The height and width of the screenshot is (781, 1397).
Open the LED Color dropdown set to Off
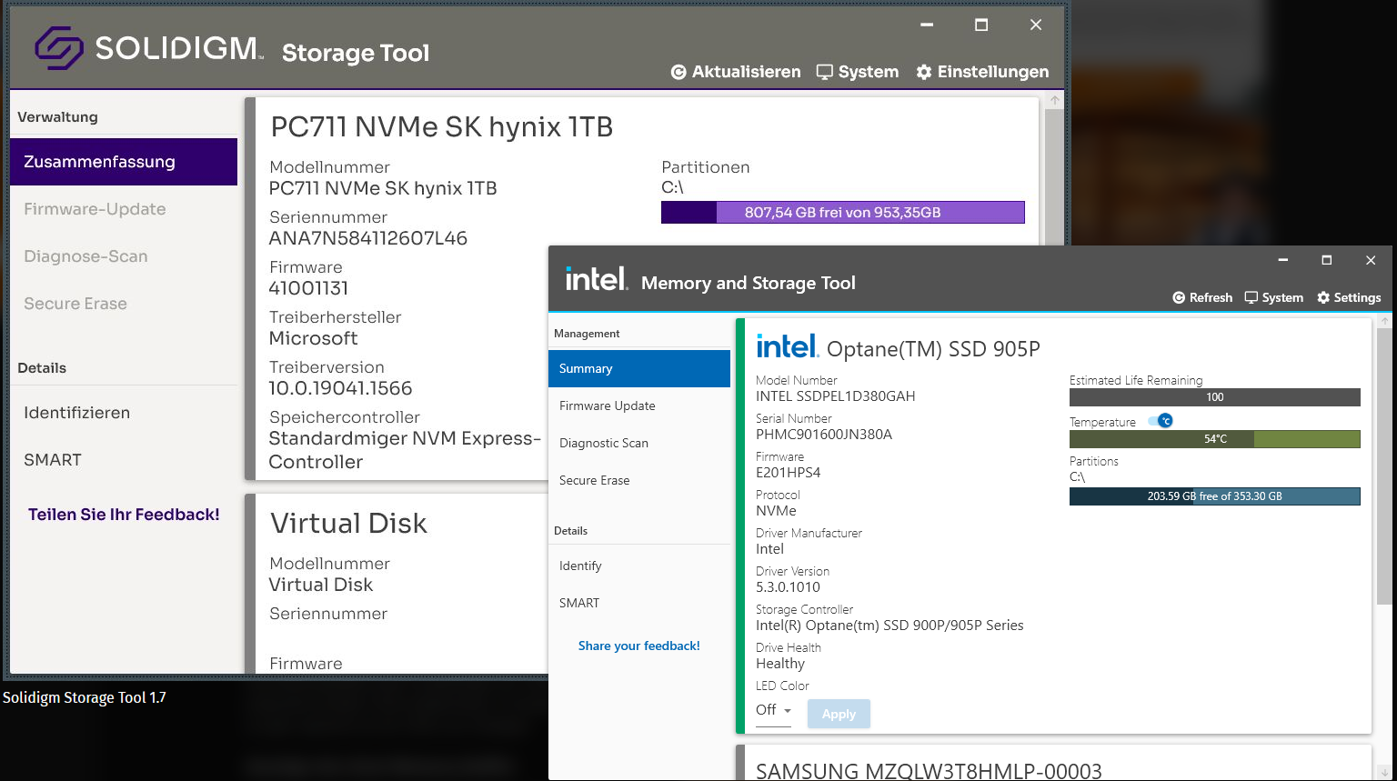[773, 710]
